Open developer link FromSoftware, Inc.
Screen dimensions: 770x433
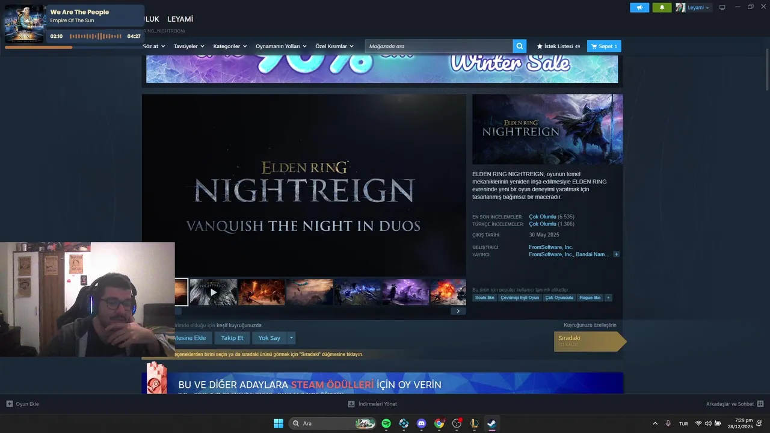coord(550,247)
